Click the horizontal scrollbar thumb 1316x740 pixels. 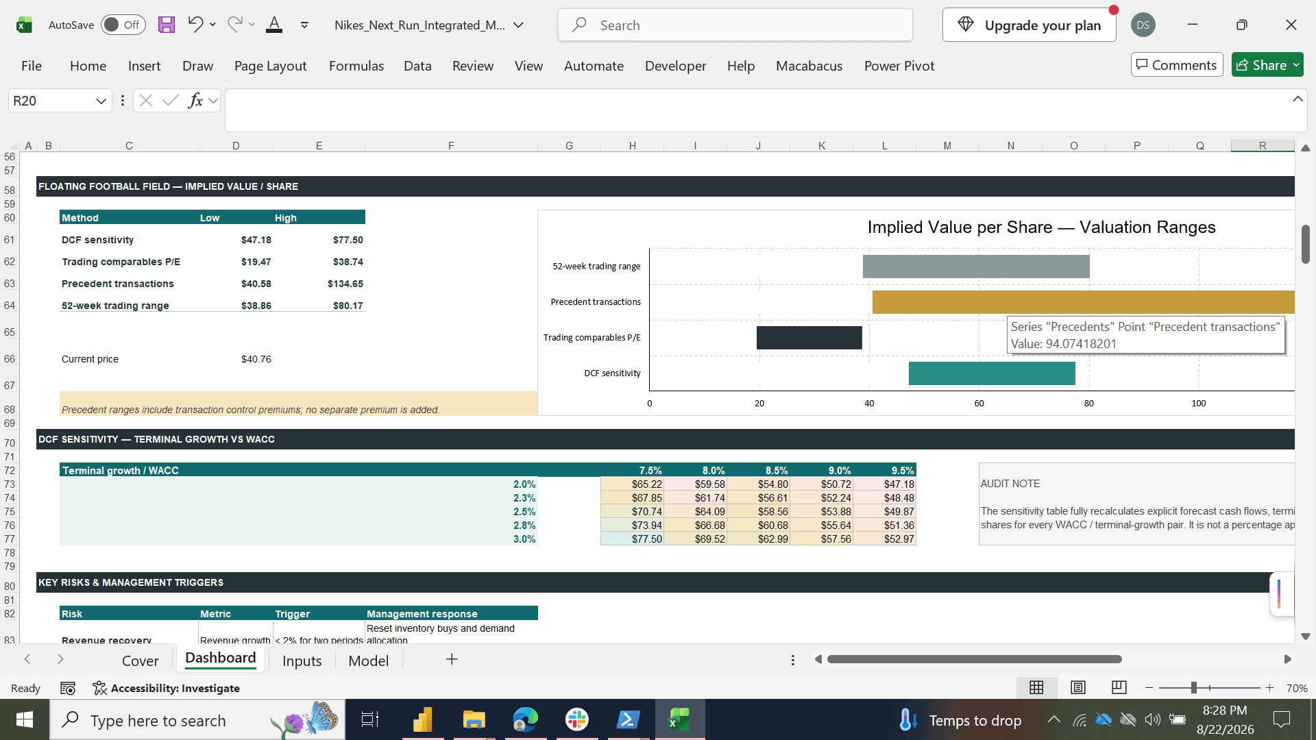pyautogui.click(x=974, y=659)
